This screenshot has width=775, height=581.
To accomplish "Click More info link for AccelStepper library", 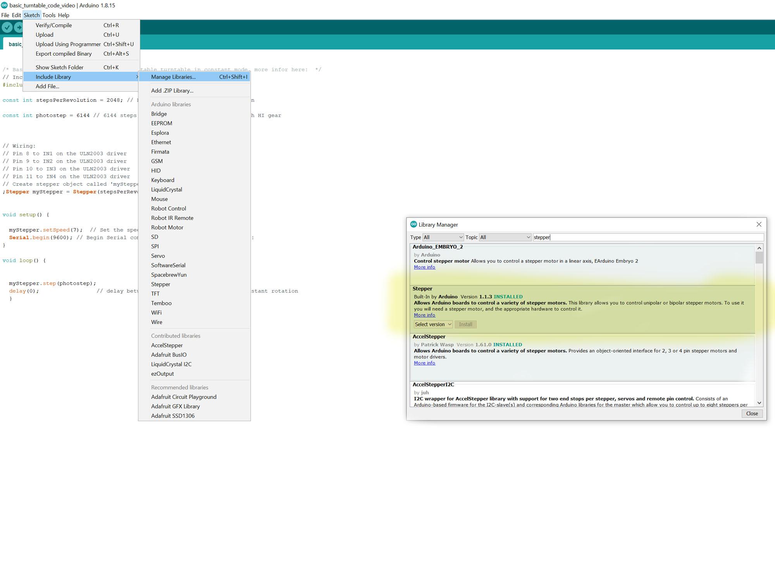I will click(x=424, y=363).
